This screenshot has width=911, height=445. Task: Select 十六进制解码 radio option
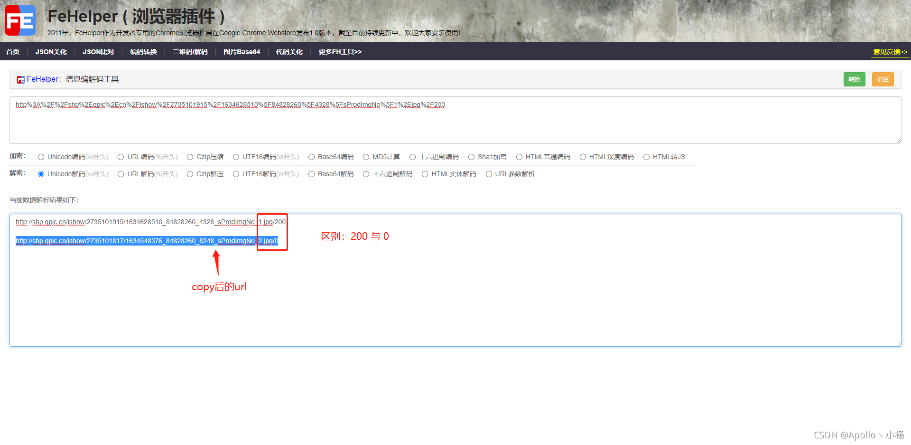tap(366, 174)
